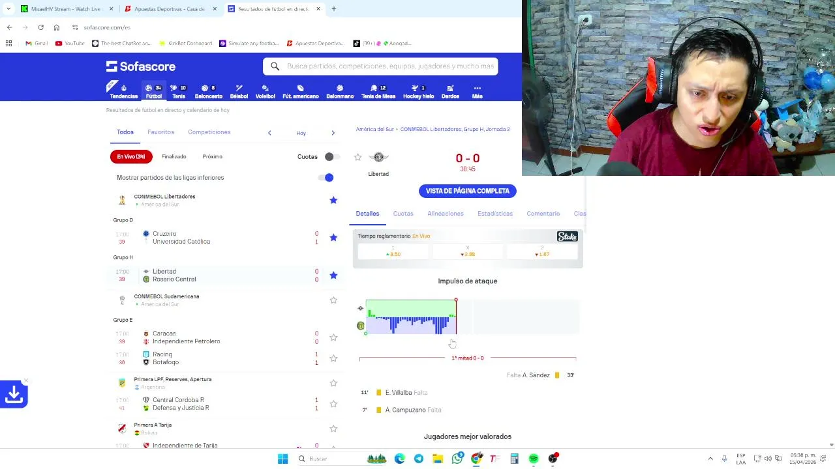Open the América del Sur breadcrumb link
835x469 pixels.
coord(375,130)
